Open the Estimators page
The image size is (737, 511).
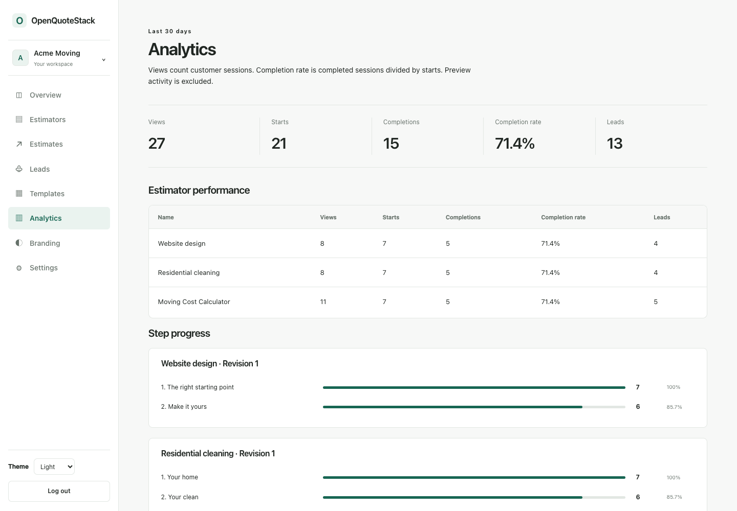click(x=59, y=120)
